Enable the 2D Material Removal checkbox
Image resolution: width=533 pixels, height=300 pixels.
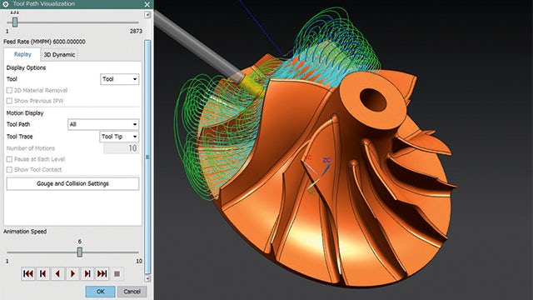pyautogui.click(x=9, y=90)
